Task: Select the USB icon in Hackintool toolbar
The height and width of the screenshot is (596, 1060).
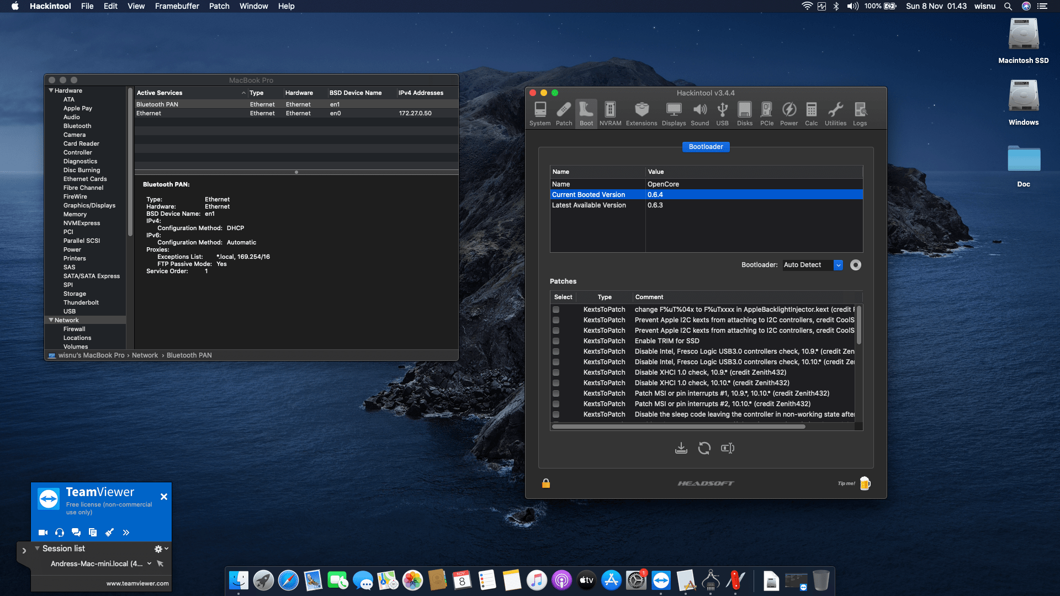Action: (722, 113)
